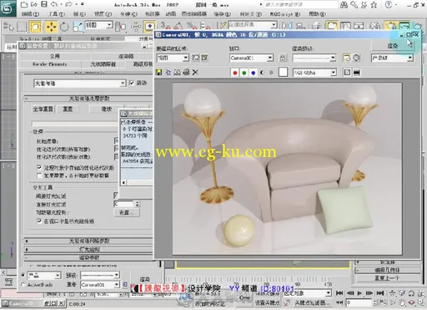Switch to the 公用 tab in Render Setup
The image size is (427, 310).
(x=55, y=56)
